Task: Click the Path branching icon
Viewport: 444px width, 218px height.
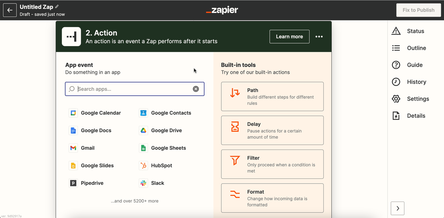Action: pos(235,93)
